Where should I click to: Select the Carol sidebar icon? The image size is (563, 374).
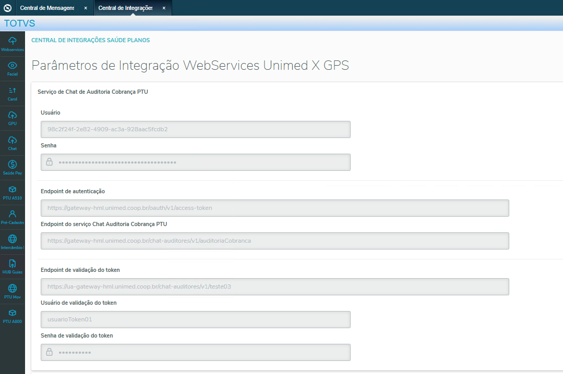12,94
